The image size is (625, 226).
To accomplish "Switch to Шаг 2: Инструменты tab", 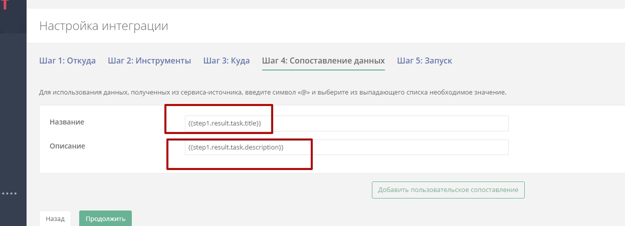I will [x=149, y=61].
